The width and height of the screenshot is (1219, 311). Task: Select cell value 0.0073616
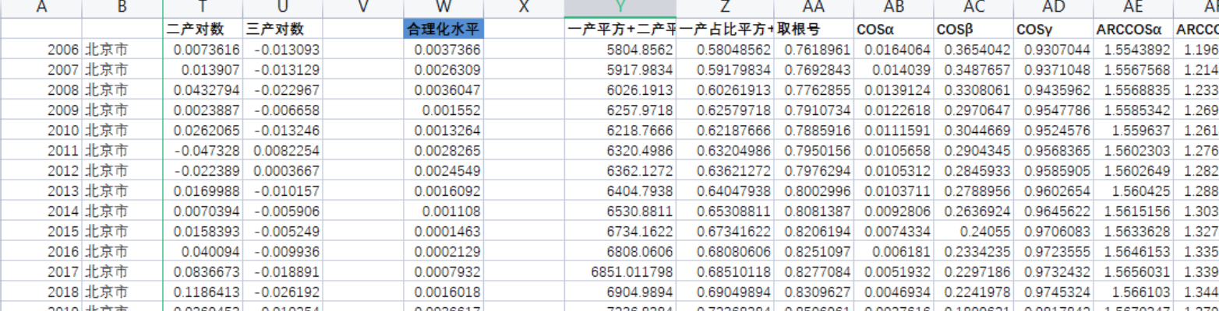pyautogui.click(x=203, y=50)
